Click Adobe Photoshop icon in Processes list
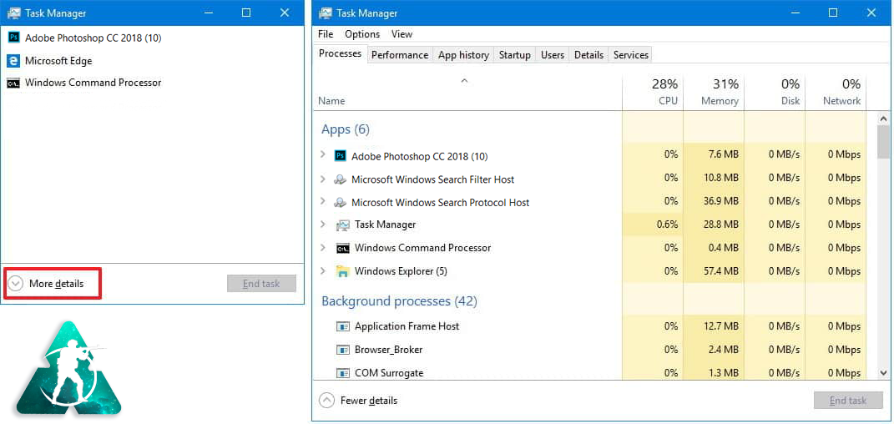Viewport: 894px width, 424px height. (x=340, y=156)
